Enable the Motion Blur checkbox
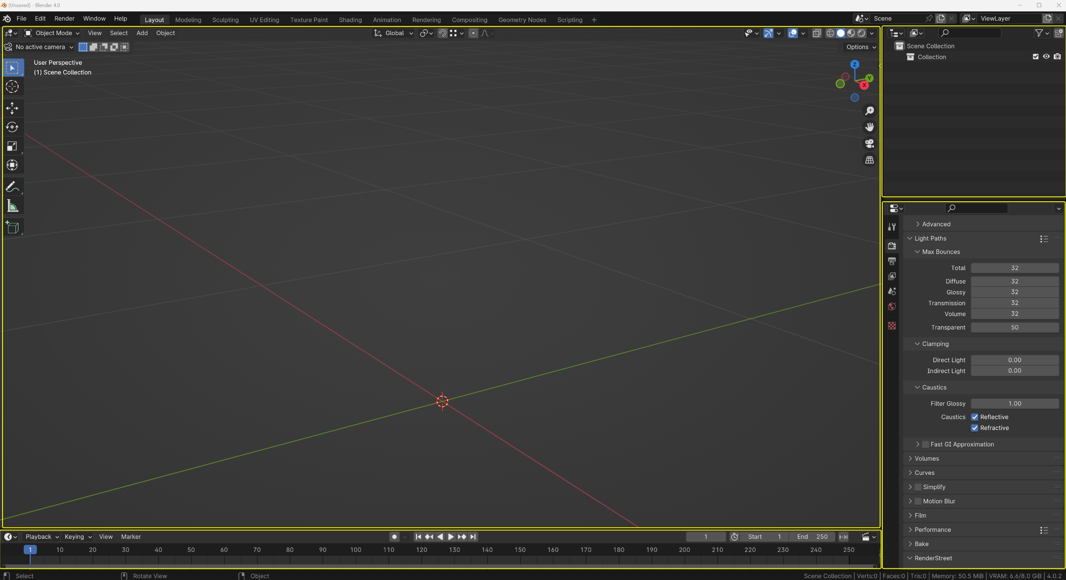1066x580 pixels. (x=918, y=501)
